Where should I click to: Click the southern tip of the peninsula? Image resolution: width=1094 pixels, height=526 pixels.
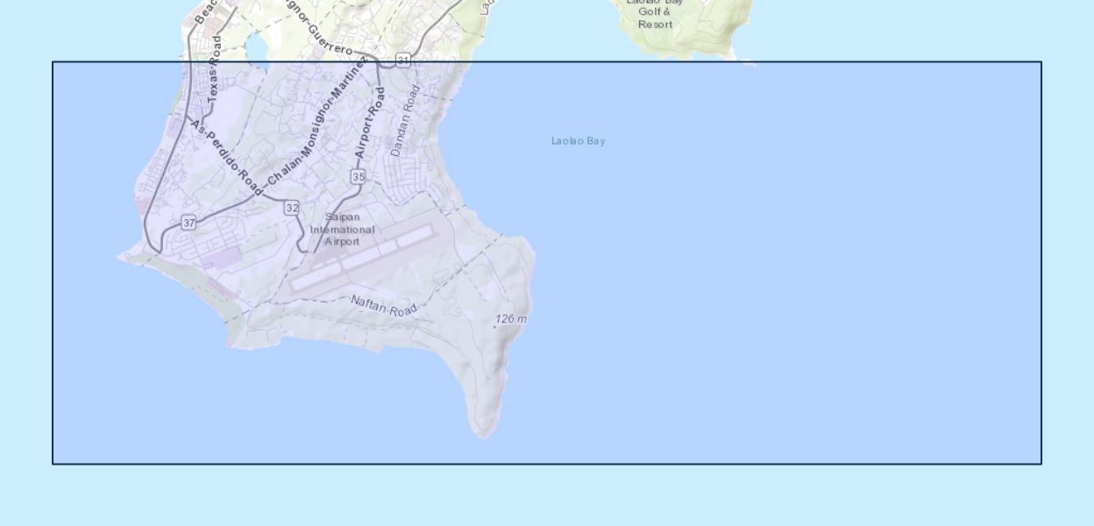[x=483, y=431]
